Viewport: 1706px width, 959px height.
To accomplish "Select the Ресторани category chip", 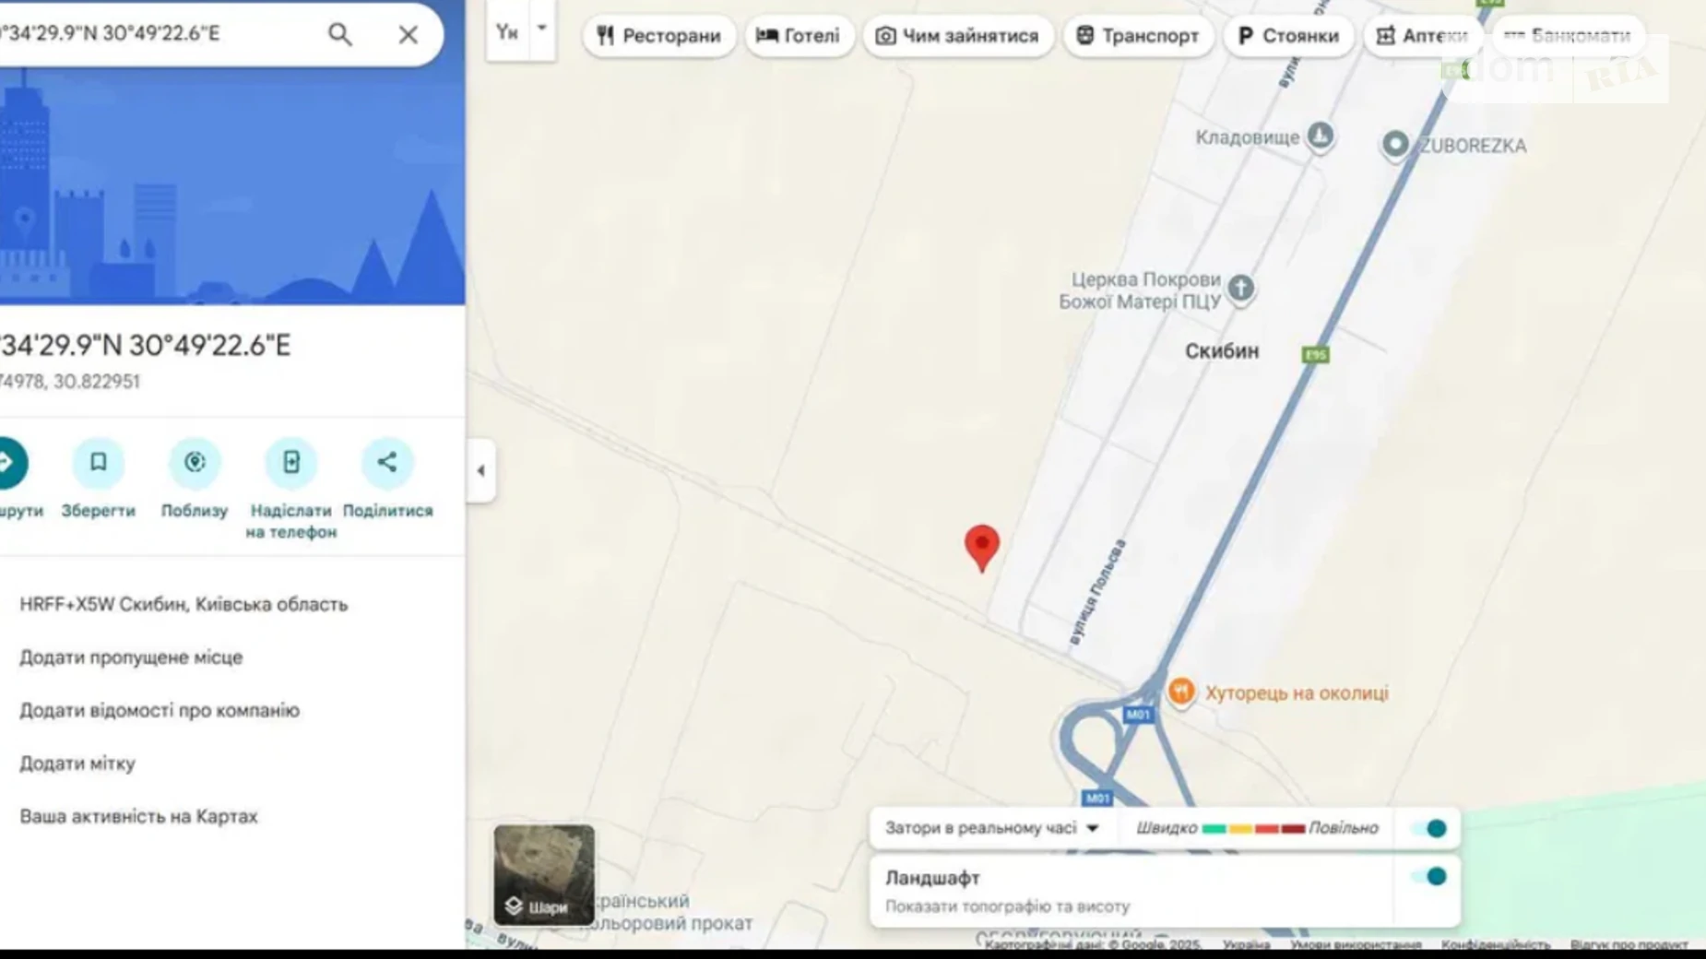I will [x=658, y=36].
